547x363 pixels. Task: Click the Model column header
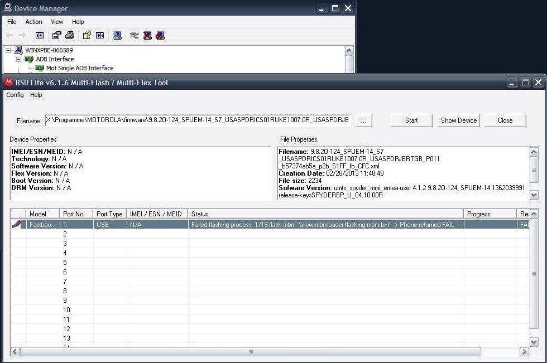tap(44, 214)
